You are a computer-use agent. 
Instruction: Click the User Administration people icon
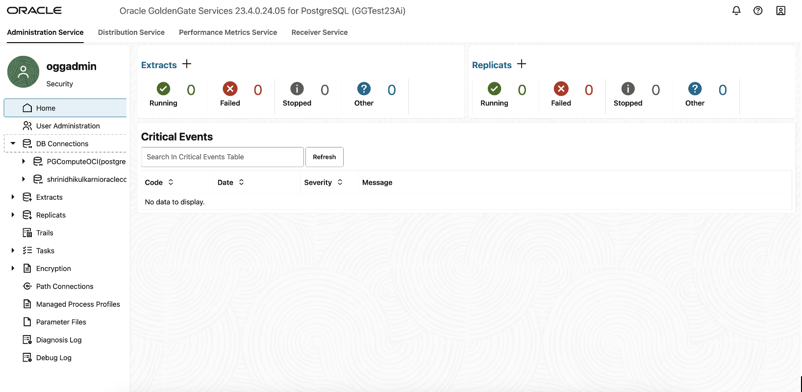point(27,126)
